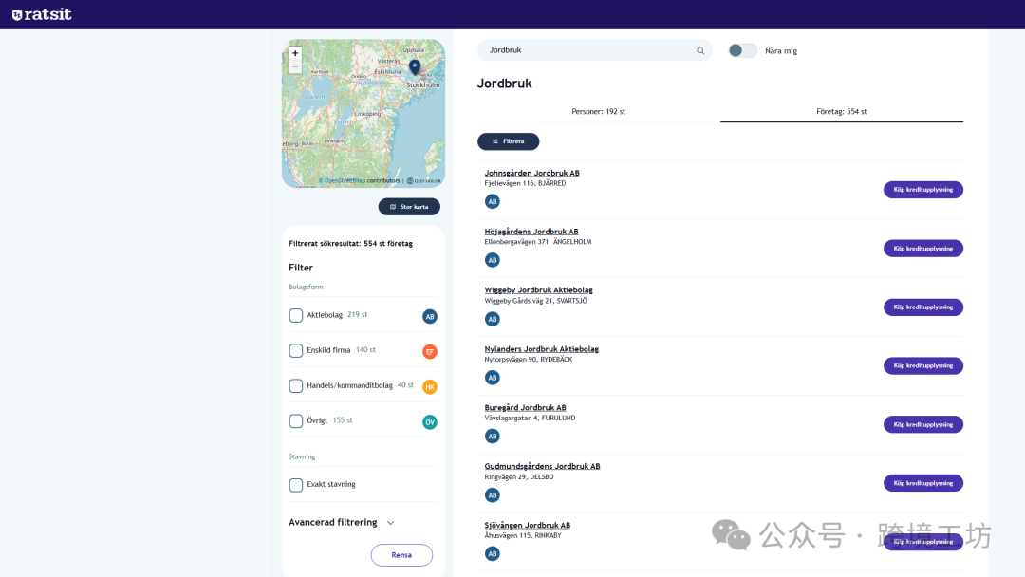
Task: Select the Företag: 554 st tab
Action: tap(841, 111)
